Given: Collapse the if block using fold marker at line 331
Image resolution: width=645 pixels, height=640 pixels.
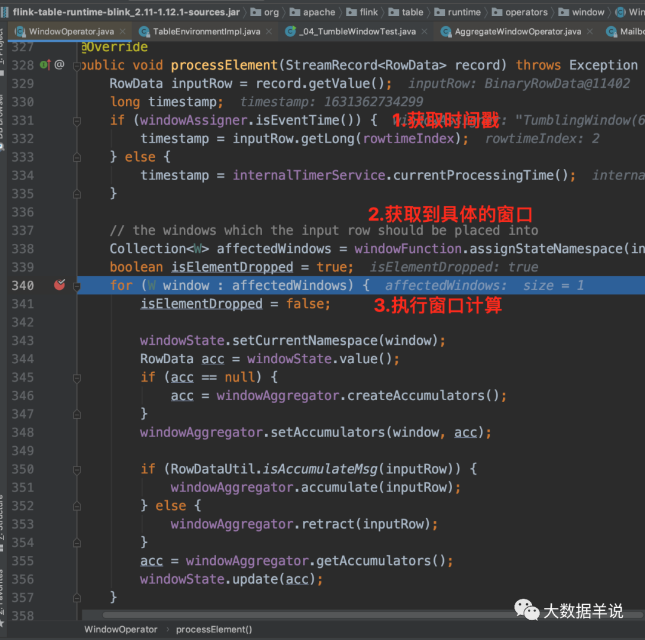Looking at the screenshot, I should (76, 120).
